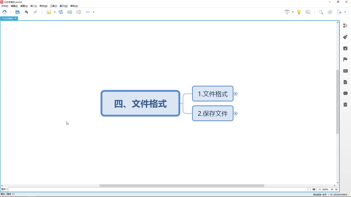Close the 4.文件格式 tab
The width and height of the screenshot is (351, 197).
(15, 18)
